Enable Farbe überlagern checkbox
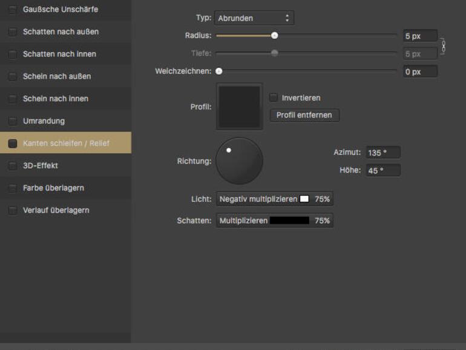466x350 pixels. (13, 188)
